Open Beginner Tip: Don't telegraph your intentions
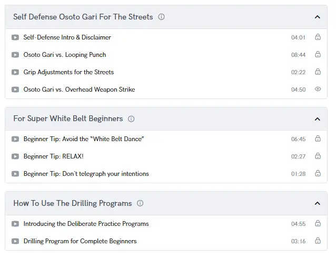 (86, 174)
